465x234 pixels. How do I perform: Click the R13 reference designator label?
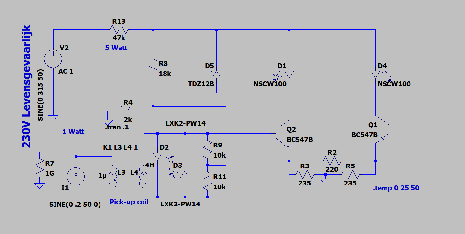(x=119, y=21)
